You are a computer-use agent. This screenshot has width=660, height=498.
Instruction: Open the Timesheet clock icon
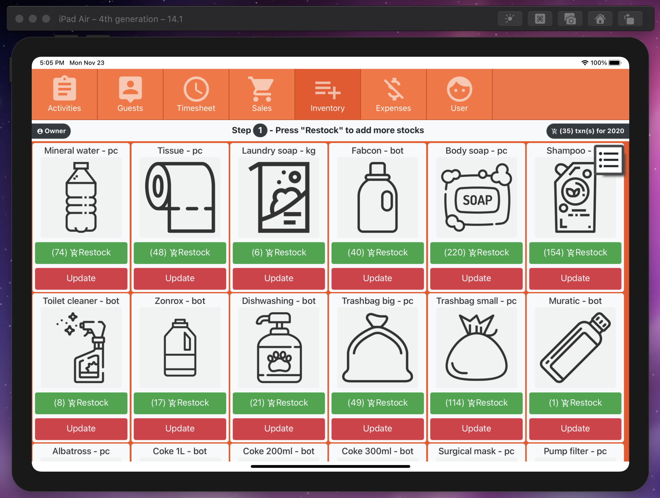click(196, 89)
